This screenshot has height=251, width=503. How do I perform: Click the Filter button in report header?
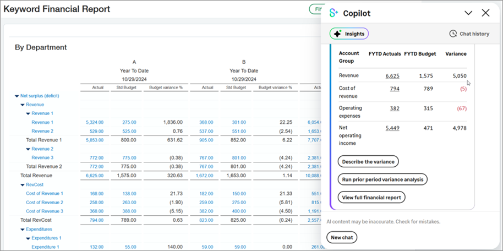tap(316, 9)
